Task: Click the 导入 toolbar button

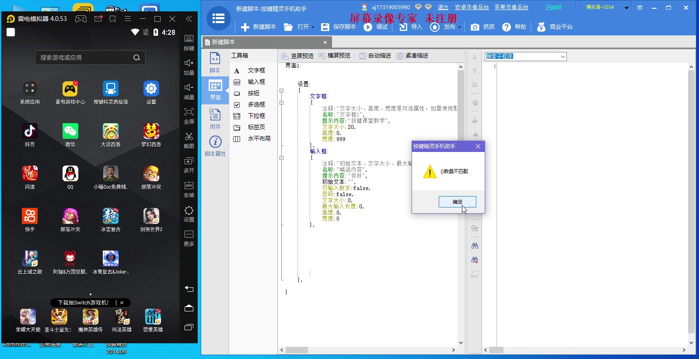Action: point(411,27)
